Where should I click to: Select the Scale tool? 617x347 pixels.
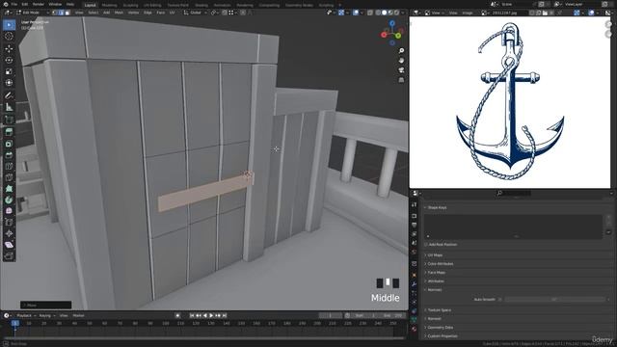[x=9, y=71]
